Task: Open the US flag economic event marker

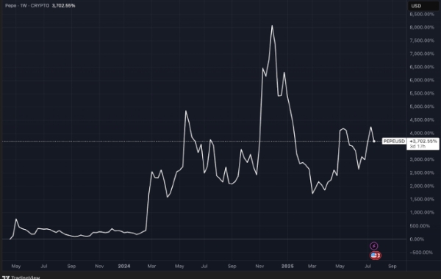Action: coord(373,256)
